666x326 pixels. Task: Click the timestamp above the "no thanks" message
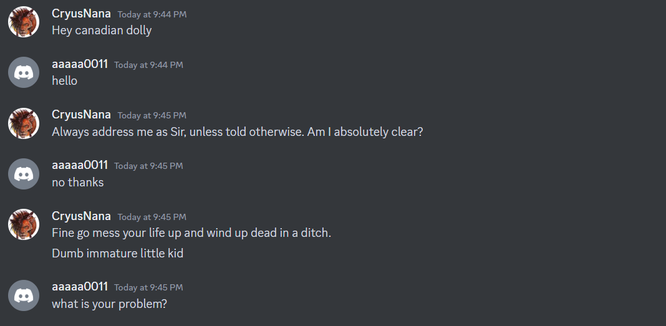(148, 166)
